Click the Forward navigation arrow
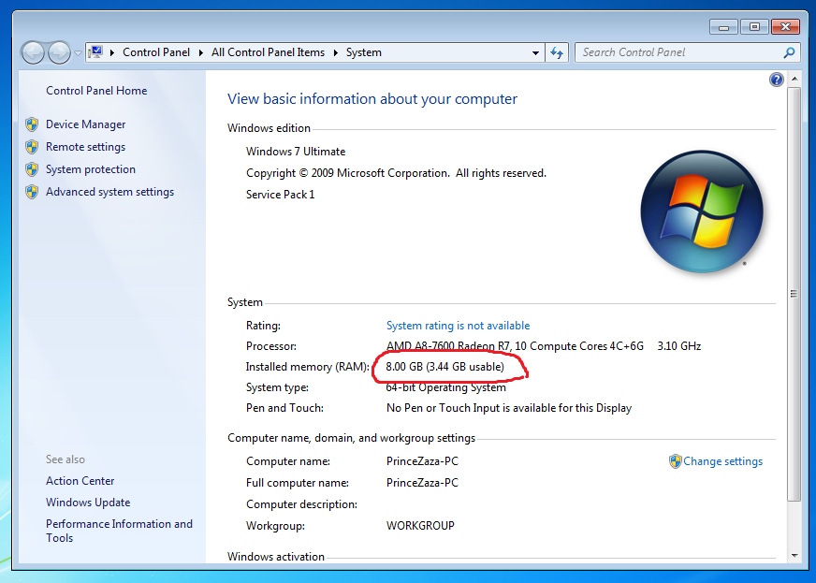 click(59, 52)
